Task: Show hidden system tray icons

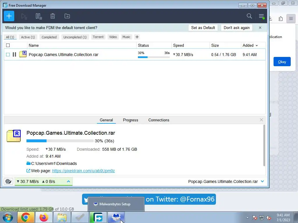Action: tap(247, 217)
